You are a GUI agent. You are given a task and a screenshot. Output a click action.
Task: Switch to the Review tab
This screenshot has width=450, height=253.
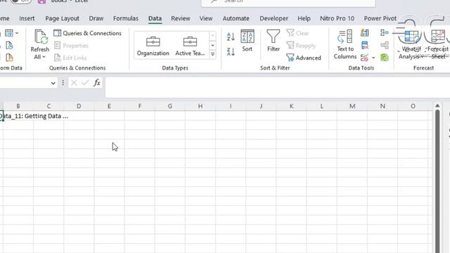coord(181,18)
